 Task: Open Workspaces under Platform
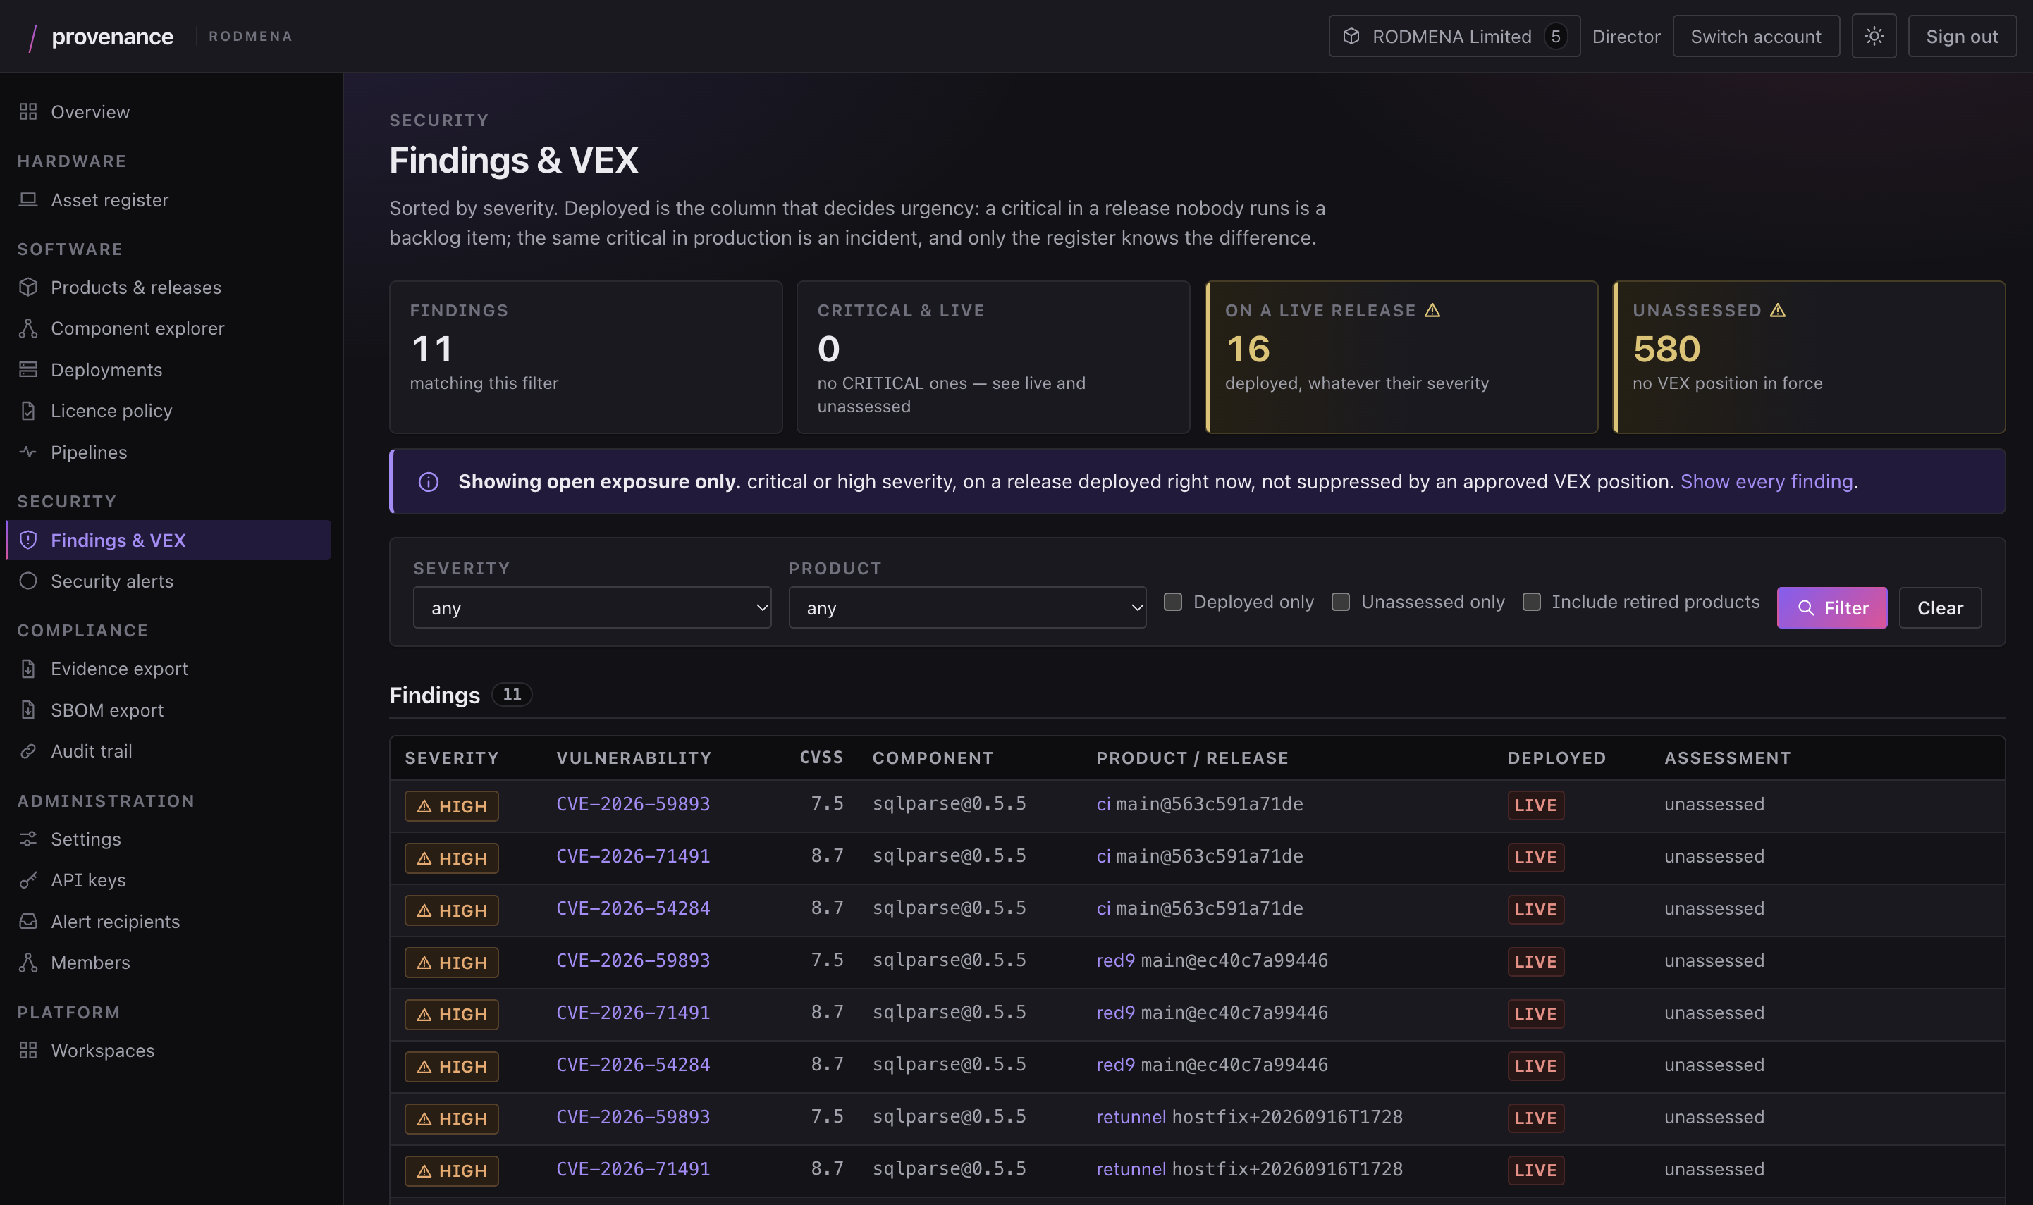click(168, 1050)
